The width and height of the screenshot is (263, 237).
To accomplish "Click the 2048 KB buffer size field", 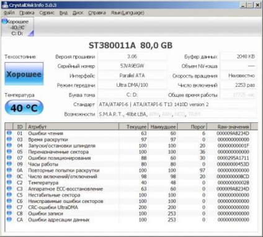I will (238, 56).
